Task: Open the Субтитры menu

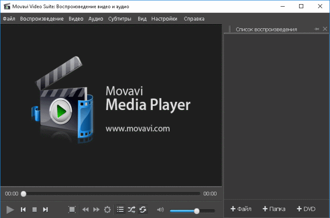Action: point(120,19)
